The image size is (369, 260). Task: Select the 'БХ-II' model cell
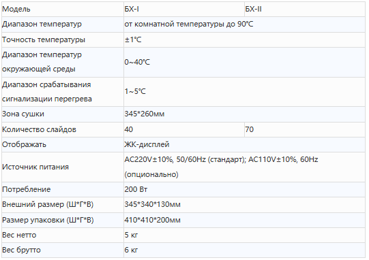coord(305,9)
